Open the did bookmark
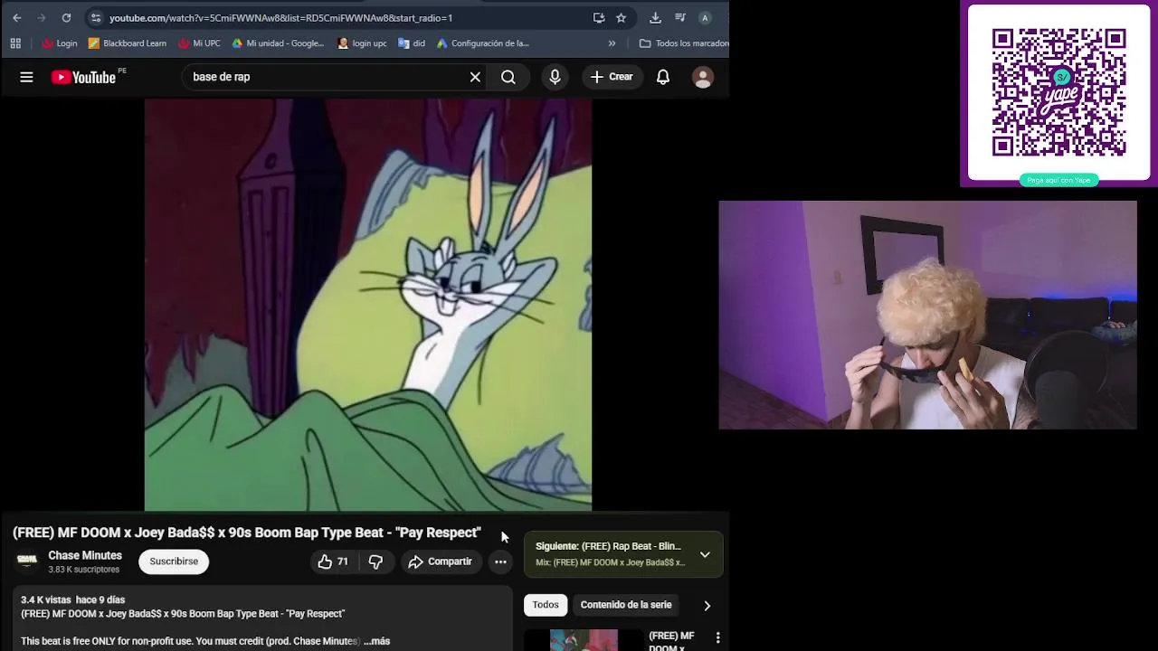Viewport: 1158px width, 651px height. [412, 43]
